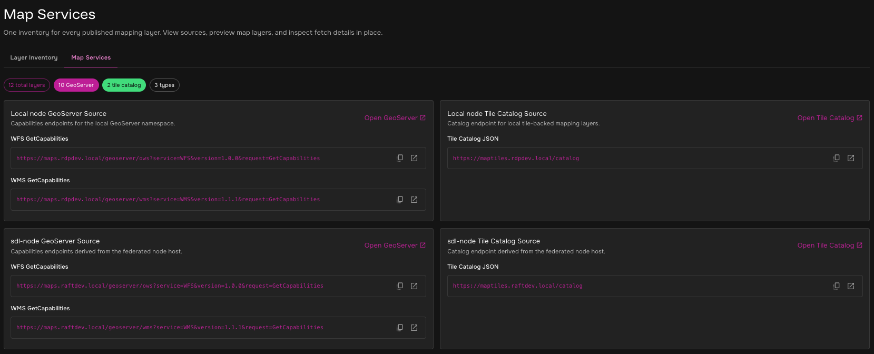Click the 2 tile catalog chip

124,85
